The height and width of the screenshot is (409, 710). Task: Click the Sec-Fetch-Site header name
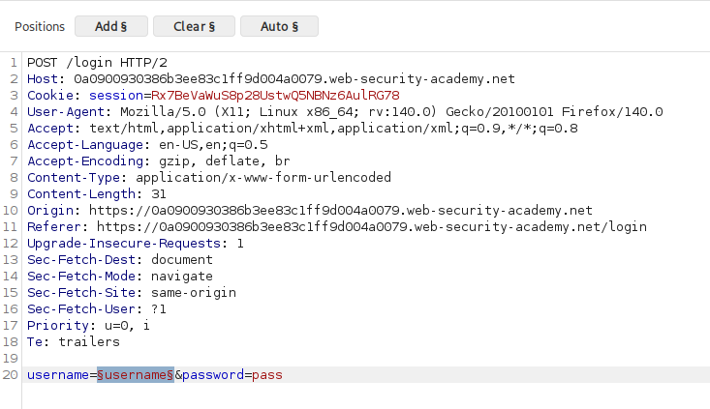coord(81,292)
